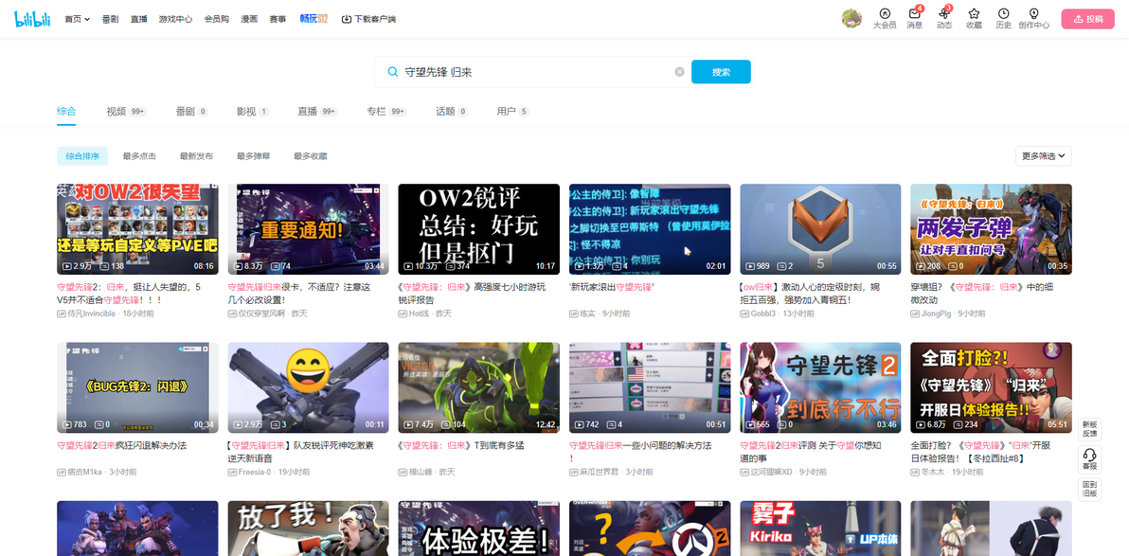This screenshot has height=556, width=1129.
Task: Switch to the 专栏 tab
Action: (x=386, y=112)
